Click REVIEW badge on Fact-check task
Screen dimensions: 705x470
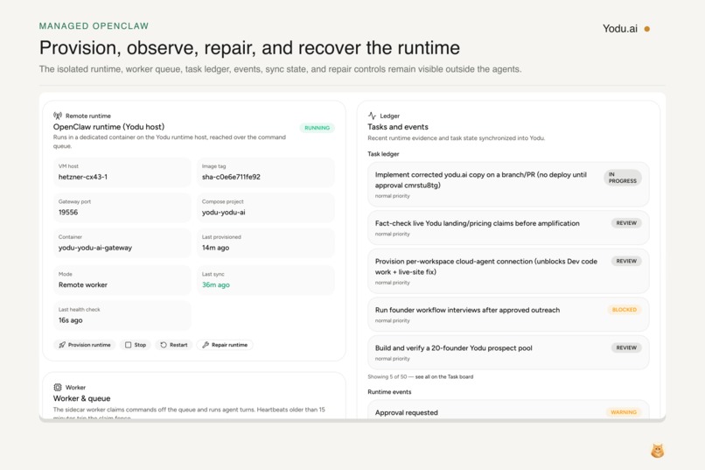[x=626, y=223]
